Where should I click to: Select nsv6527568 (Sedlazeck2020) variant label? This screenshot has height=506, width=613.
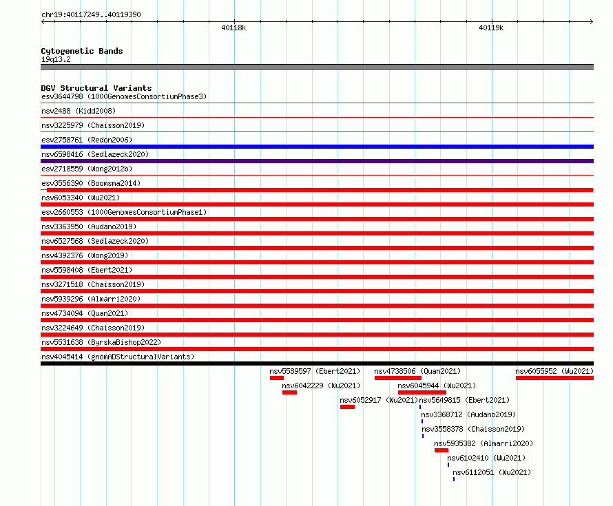(95, 241)
